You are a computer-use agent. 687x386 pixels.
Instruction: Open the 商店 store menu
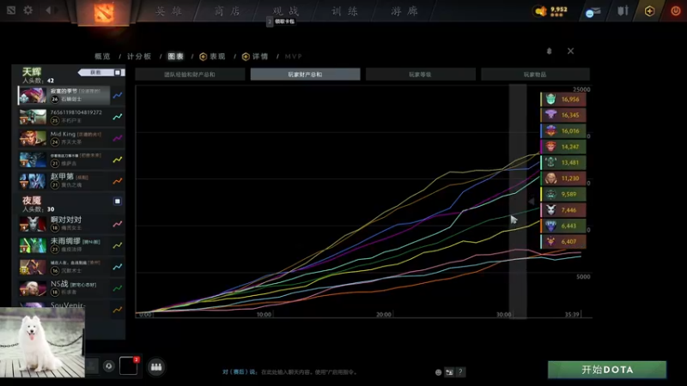[x=228, y=11]
